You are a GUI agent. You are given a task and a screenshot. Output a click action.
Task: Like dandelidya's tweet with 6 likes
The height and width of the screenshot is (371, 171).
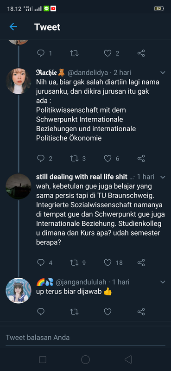[x=108, y=158]
